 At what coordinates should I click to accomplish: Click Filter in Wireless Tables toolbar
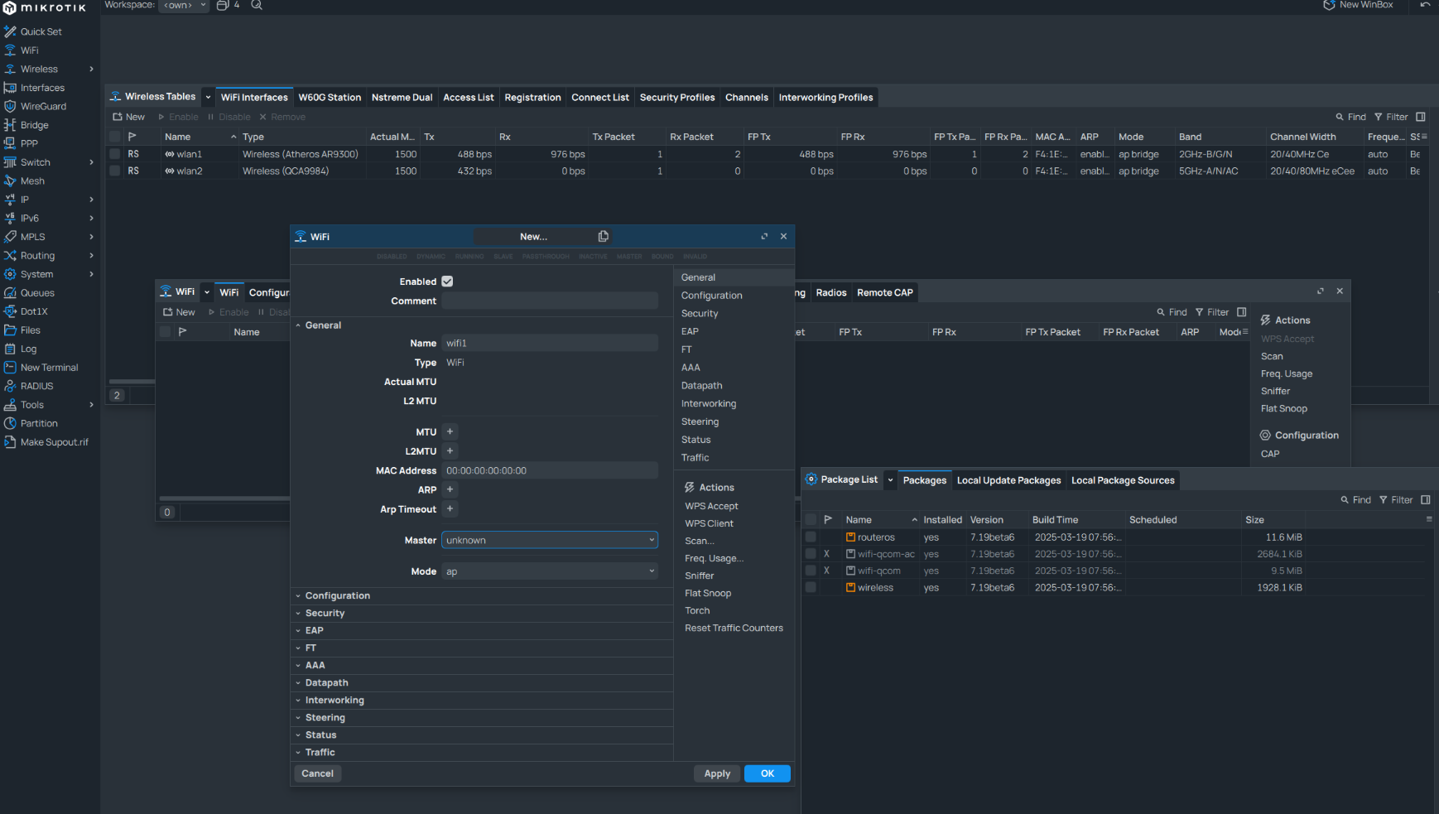coord(1391,117)
